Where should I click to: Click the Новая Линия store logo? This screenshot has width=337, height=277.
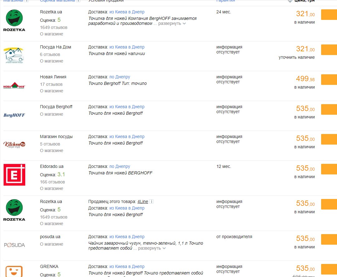pyautogui.click(x=14, y=85)
